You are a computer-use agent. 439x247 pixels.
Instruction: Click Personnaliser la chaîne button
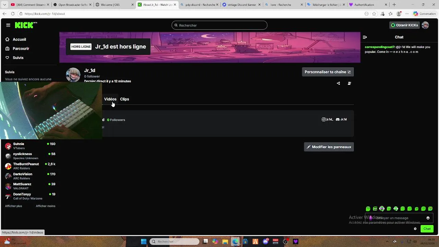pyautogui.click(x=328, y=72)
